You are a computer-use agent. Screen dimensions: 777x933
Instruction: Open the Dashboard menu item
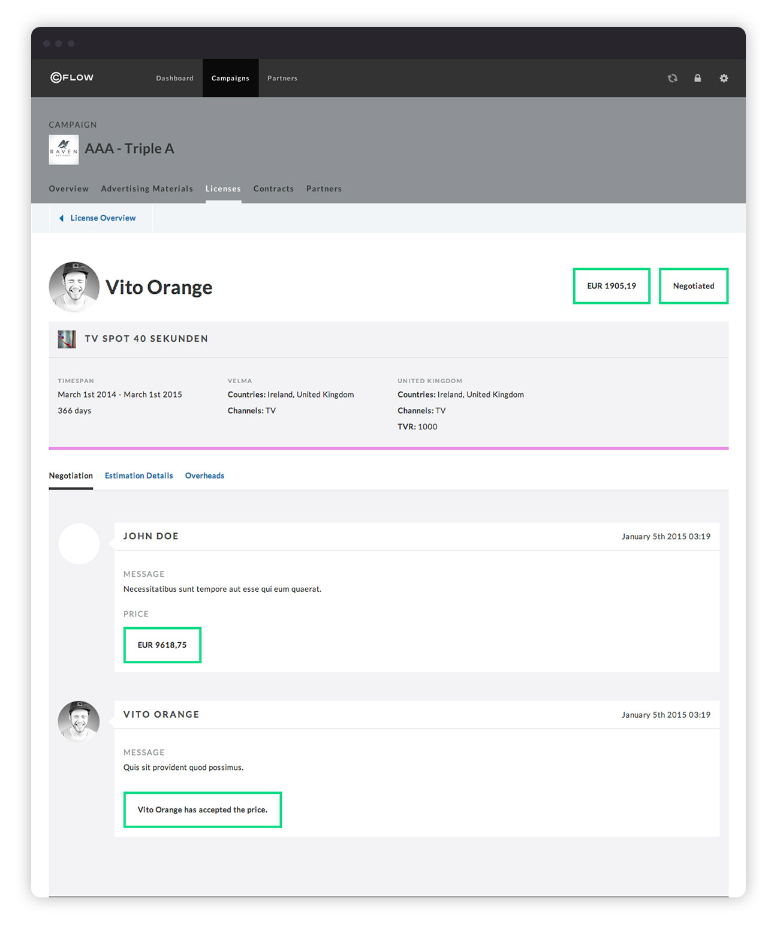tap(174, 78)
